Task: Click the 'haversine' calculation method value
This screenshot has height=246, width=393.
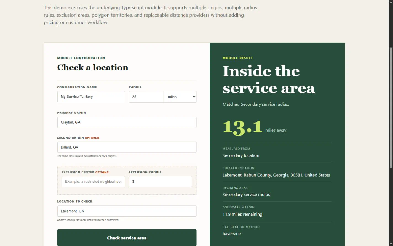Action: click(232, 234)
